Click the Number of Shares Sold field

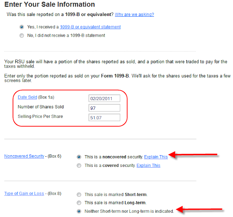104,108
